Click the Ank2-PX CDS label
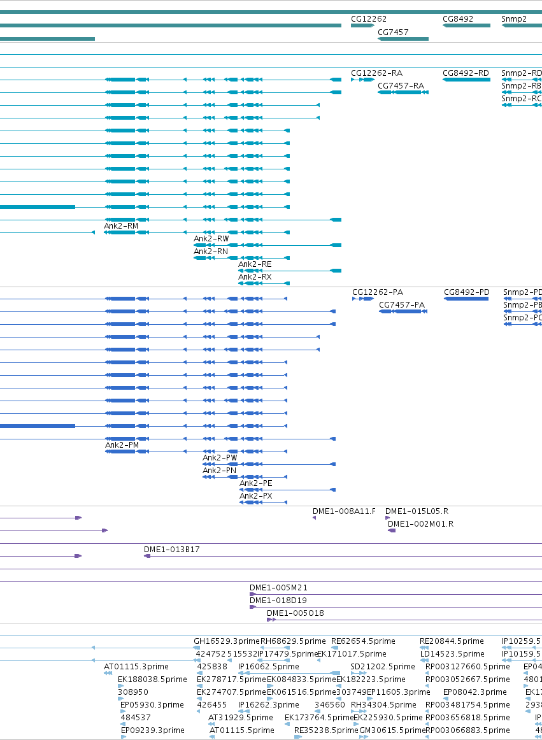The image size is (542, 740). [x=256, y=496]
